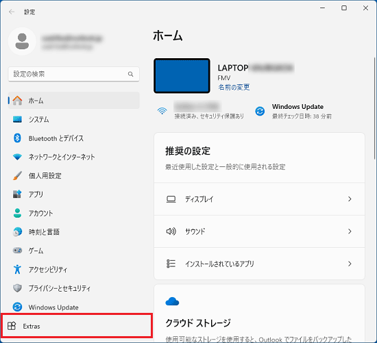
Task: Open the ディスプレイ recommended setting
Action: (x=259, y=199)
